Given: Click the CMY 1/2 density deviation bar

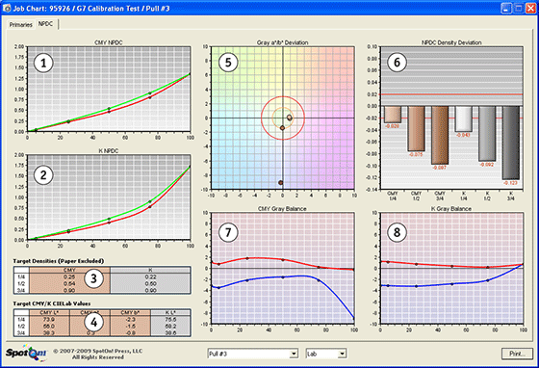Looking at the screenshot, I should click(x=416, y=128).
